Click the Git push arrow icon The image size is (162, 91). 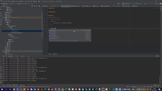tap(151, 4)
